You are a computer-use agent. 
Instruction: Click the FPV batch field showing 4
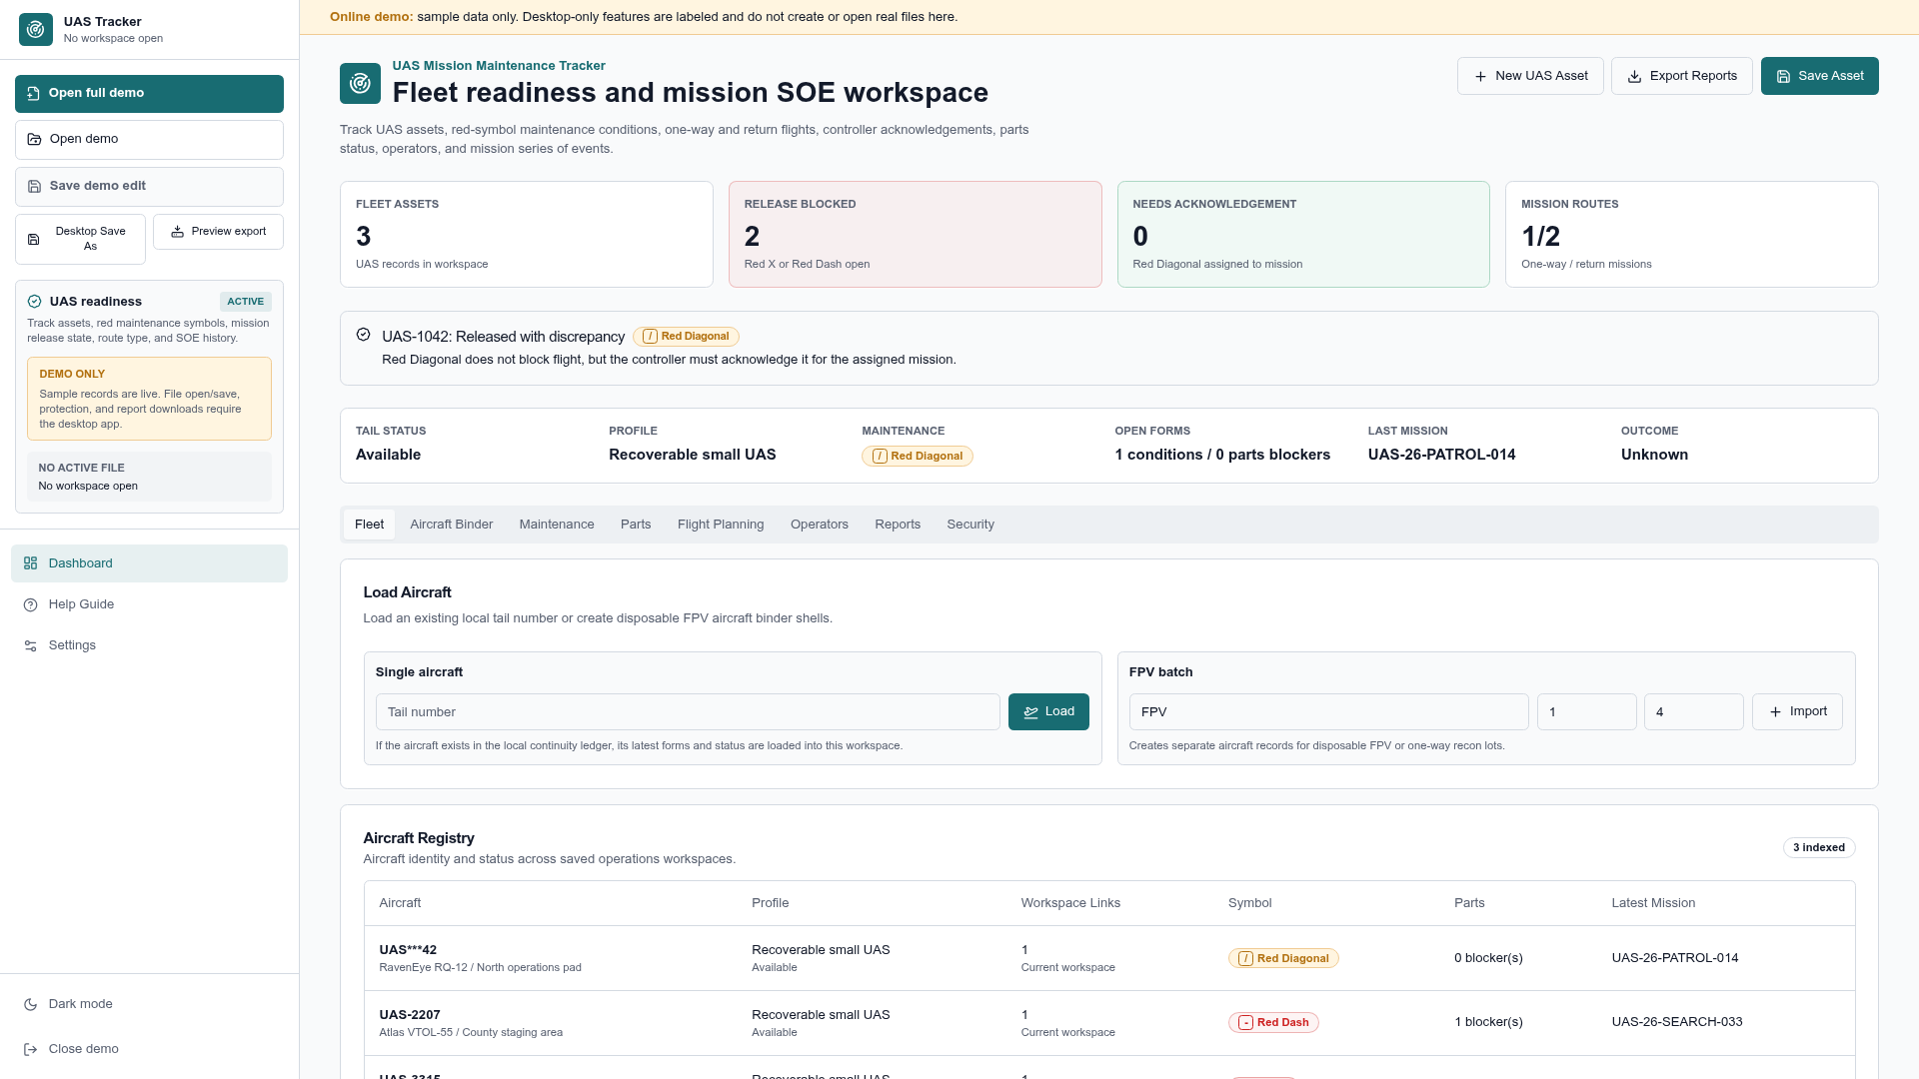(1694, 712)
